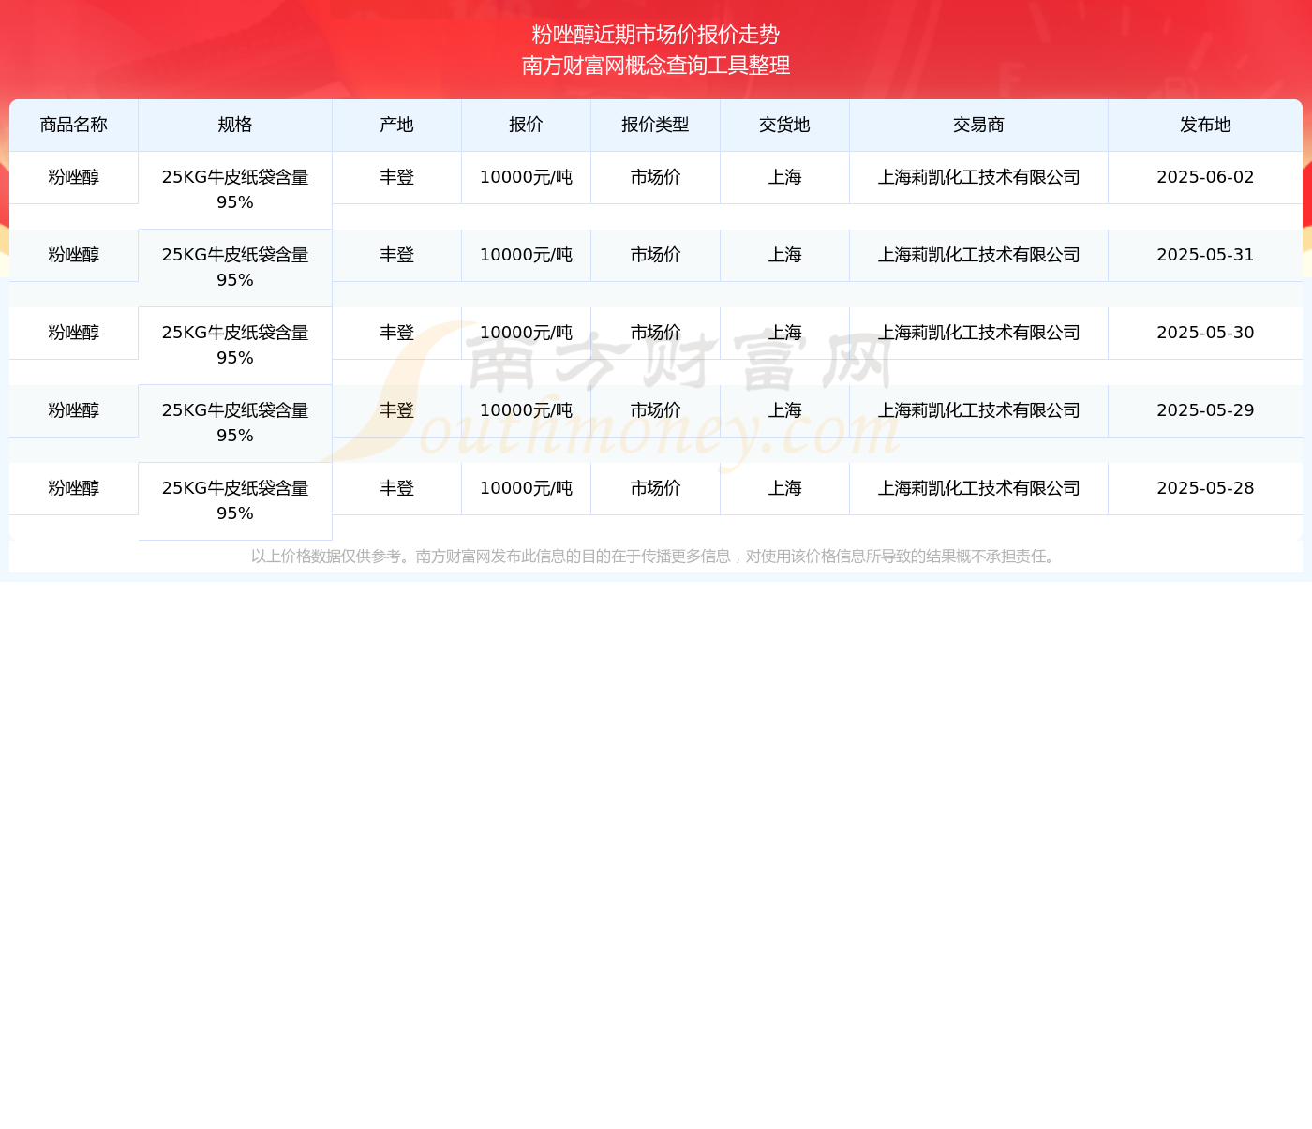Click the 发布地 column header

[x=1205, y=126]
